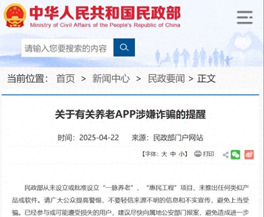The width and height of the screenshot is (264, 217).
Task: Focus the search field 请输入您要搜索的内容
Action: pos(68,48)
